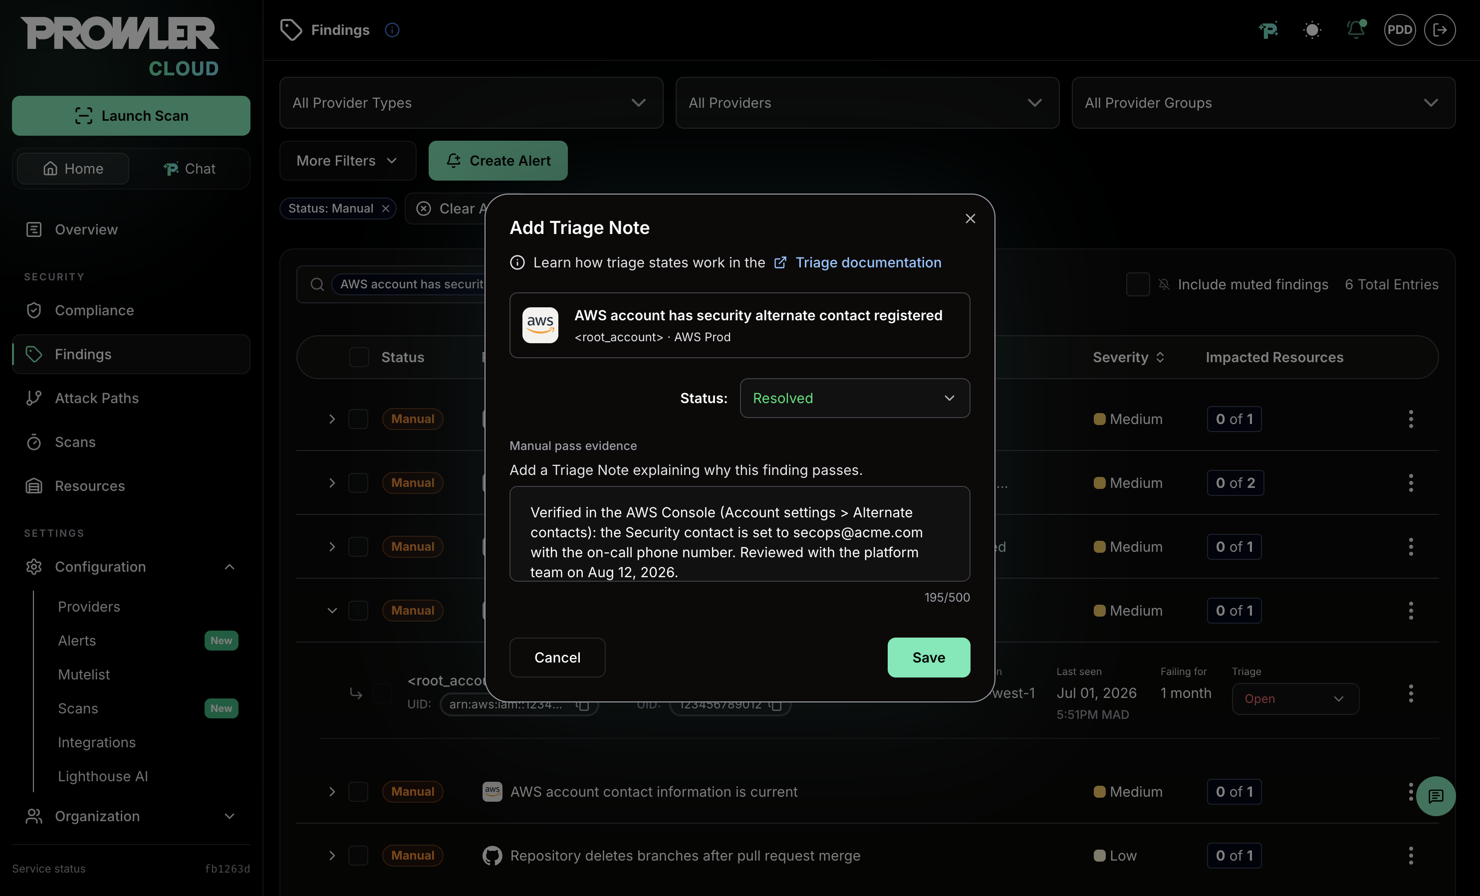Switch to the Home tab

[73, 169]
